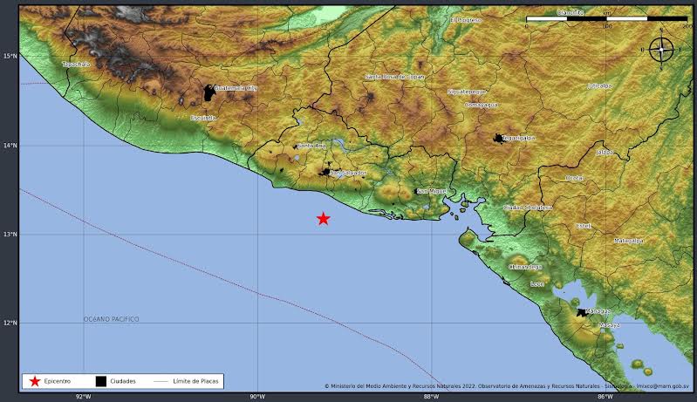Click the 14°N latitude axis label
This screenshot has height=402, width=697.
click(10, 146)
